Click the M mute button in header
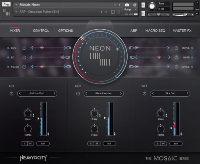200x164 pixels. (x=143, y=13)
